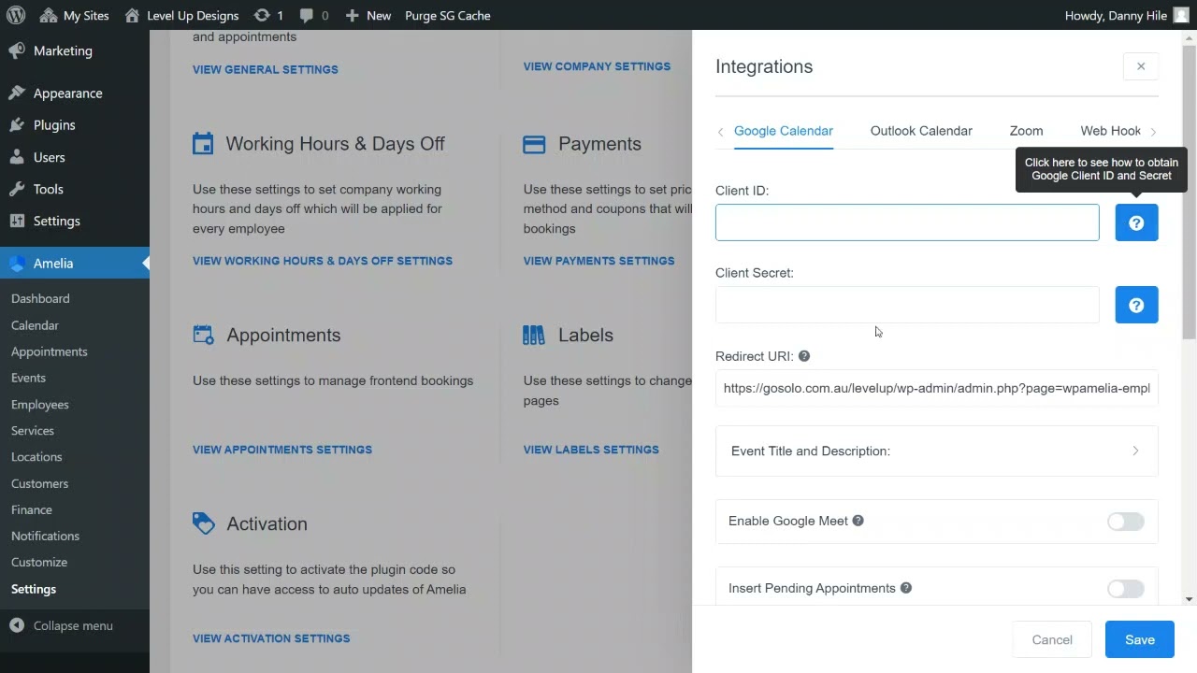The height and width of the screenshot is (673, 1197).
Task: View Activation Settings
Action: tap(271, 638)
